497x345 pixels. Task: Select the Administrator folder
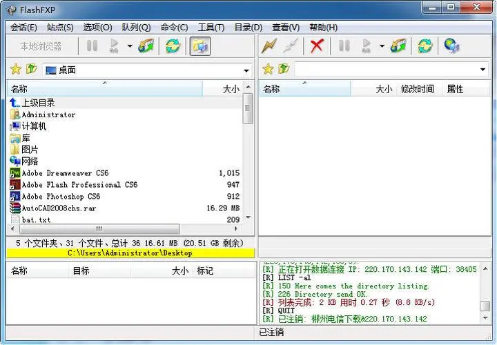125,115
